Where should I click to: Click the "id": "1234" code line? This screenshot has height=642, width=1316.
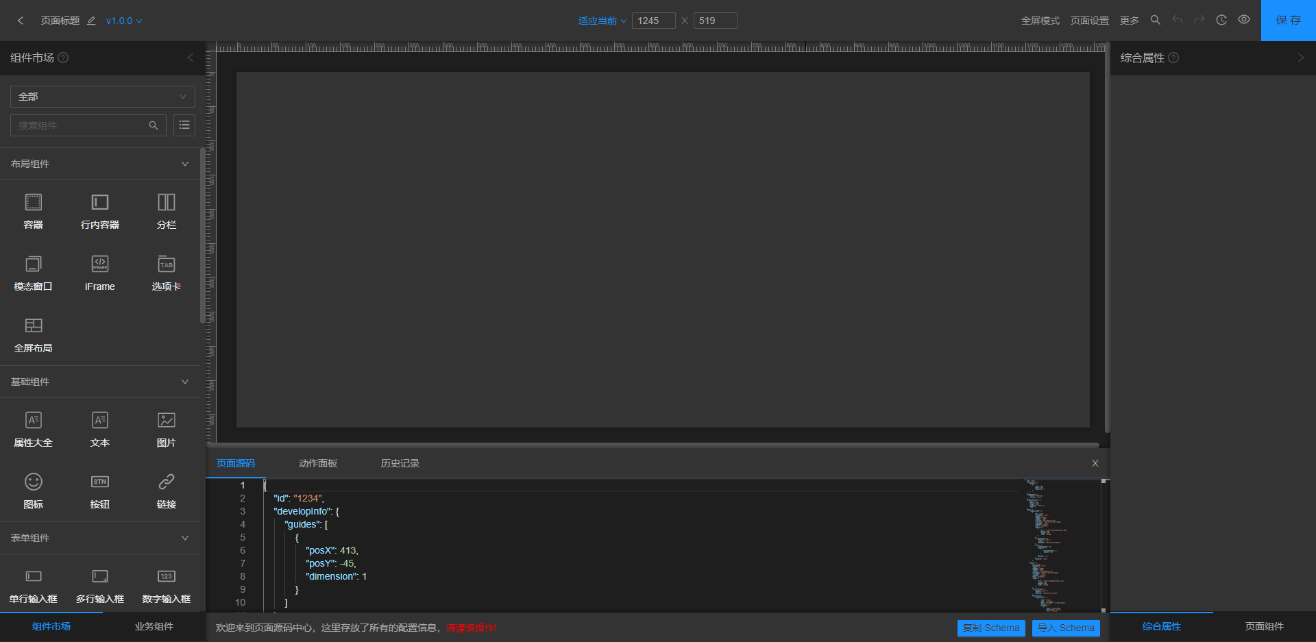[x=299, y=498]
